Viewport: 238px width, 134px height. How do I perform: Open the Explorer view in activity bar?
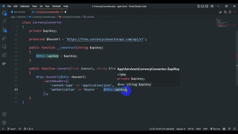(4, 13)
